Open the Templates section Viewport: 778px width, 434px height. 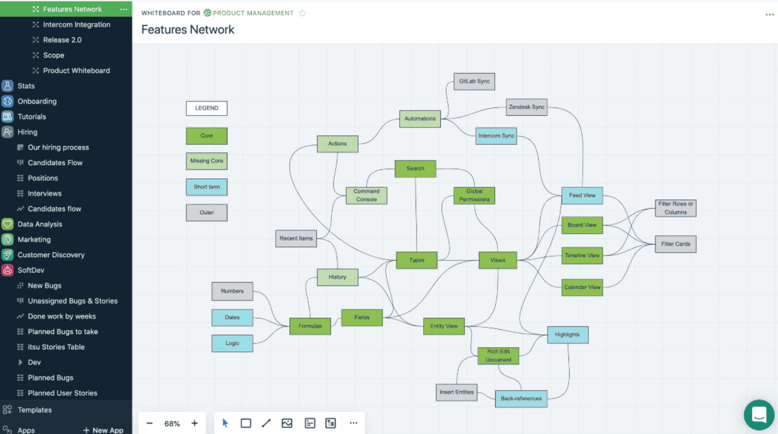(x=34, y=410)
